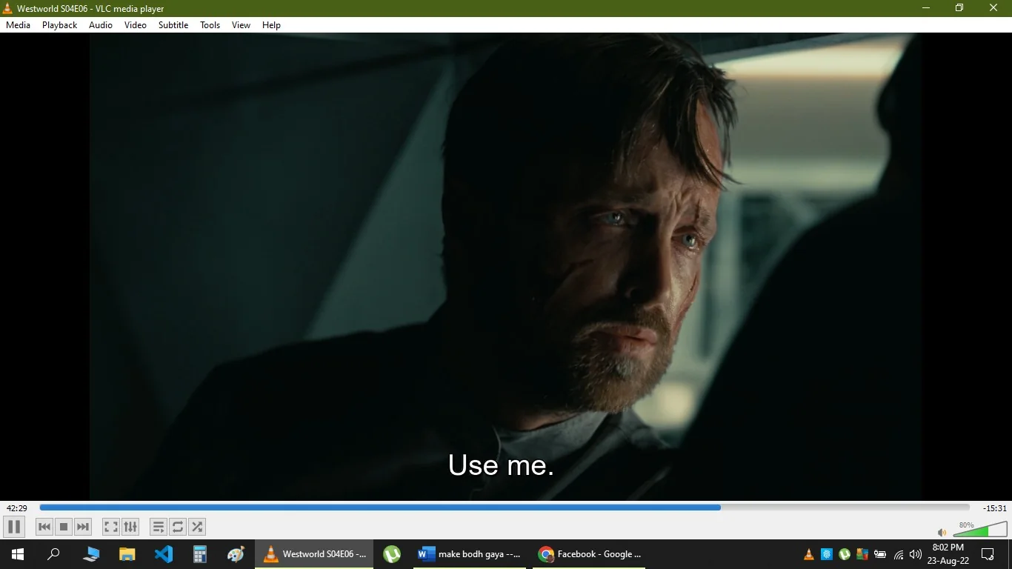The width and height of the screenshot is (1012, 569).
Task: Open the Help menu
Action: pos(272,25)
